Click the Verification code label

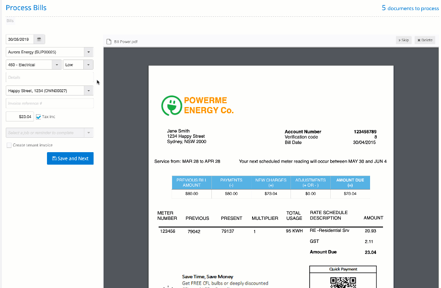(x=301, y=137)
